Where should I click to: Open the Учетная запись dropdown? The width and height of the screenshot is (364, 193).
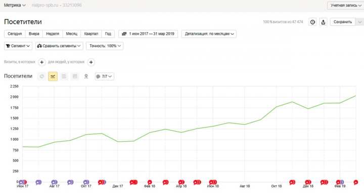[x=345, y=6]
